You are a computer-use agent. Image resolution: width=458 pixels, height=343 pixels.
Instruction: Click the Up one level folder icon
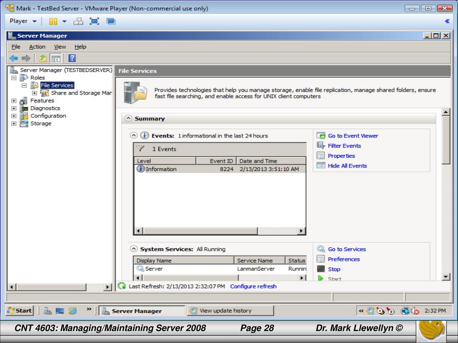pyautogui.click(x=43, y=59)
